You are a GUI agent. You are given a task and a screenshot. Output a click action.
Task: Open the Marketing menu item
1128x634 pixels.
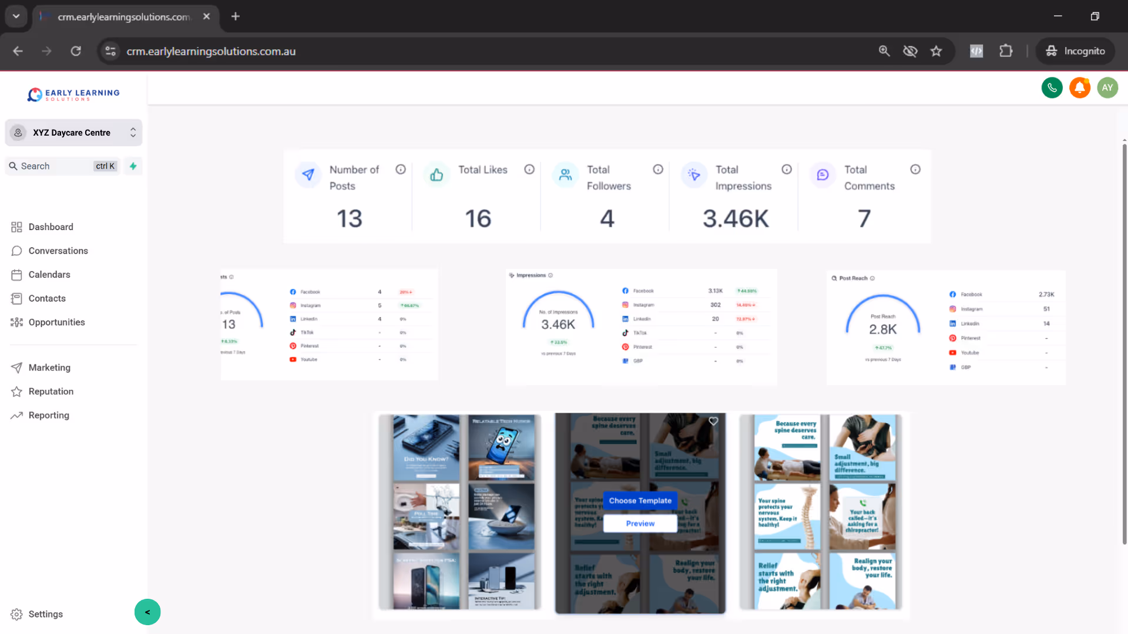pyautogui.click(x=49, y=367)
